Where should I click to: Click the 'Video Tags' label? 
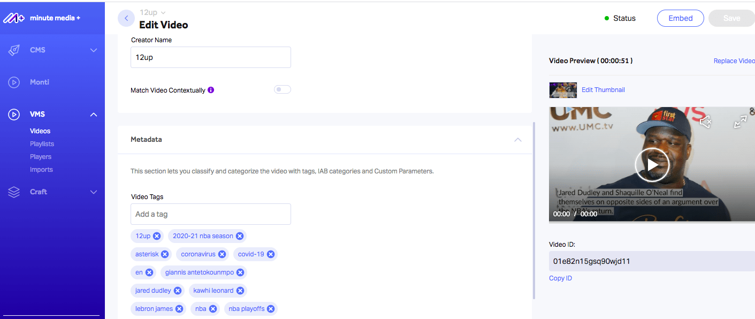[147, 197]
